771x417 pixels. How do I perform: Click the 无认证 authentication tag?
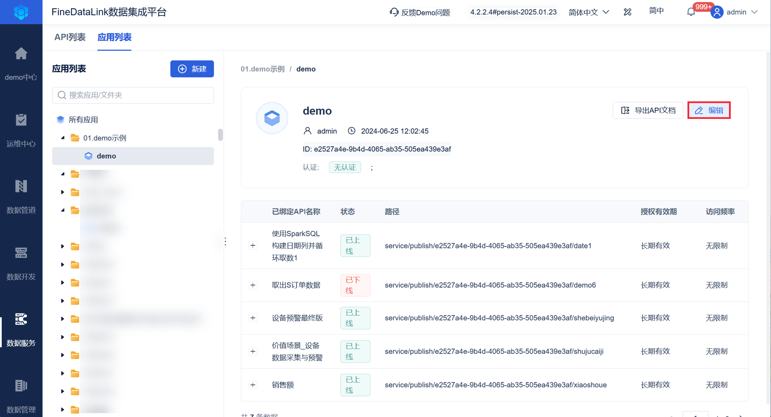345,167
